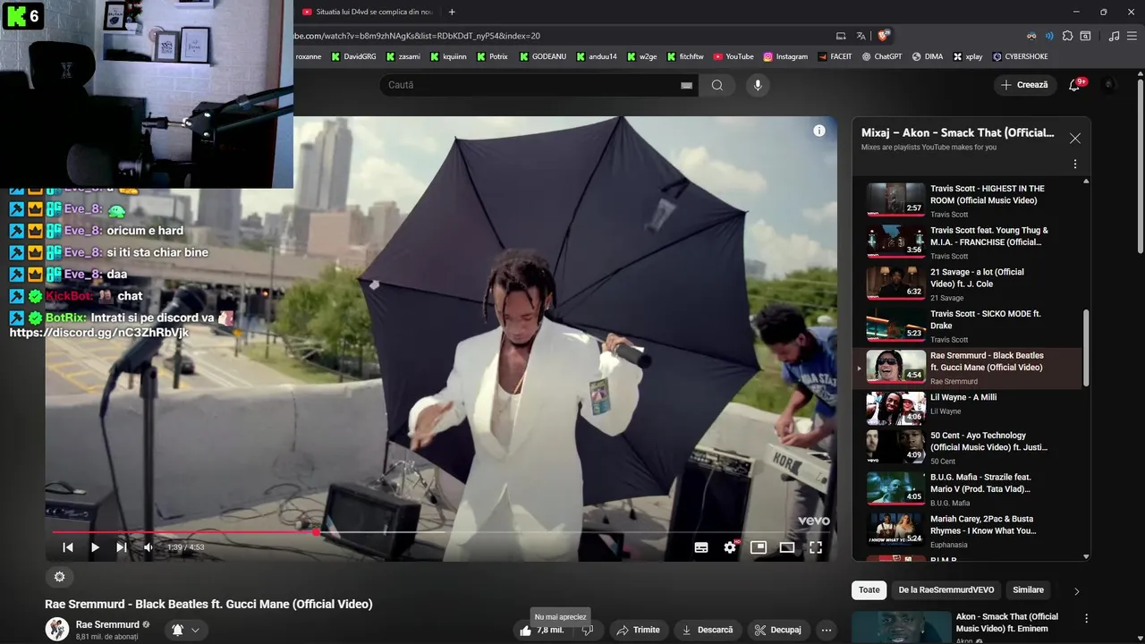Open the DavidGRG Kick bookmark

(x=353, y=56)
